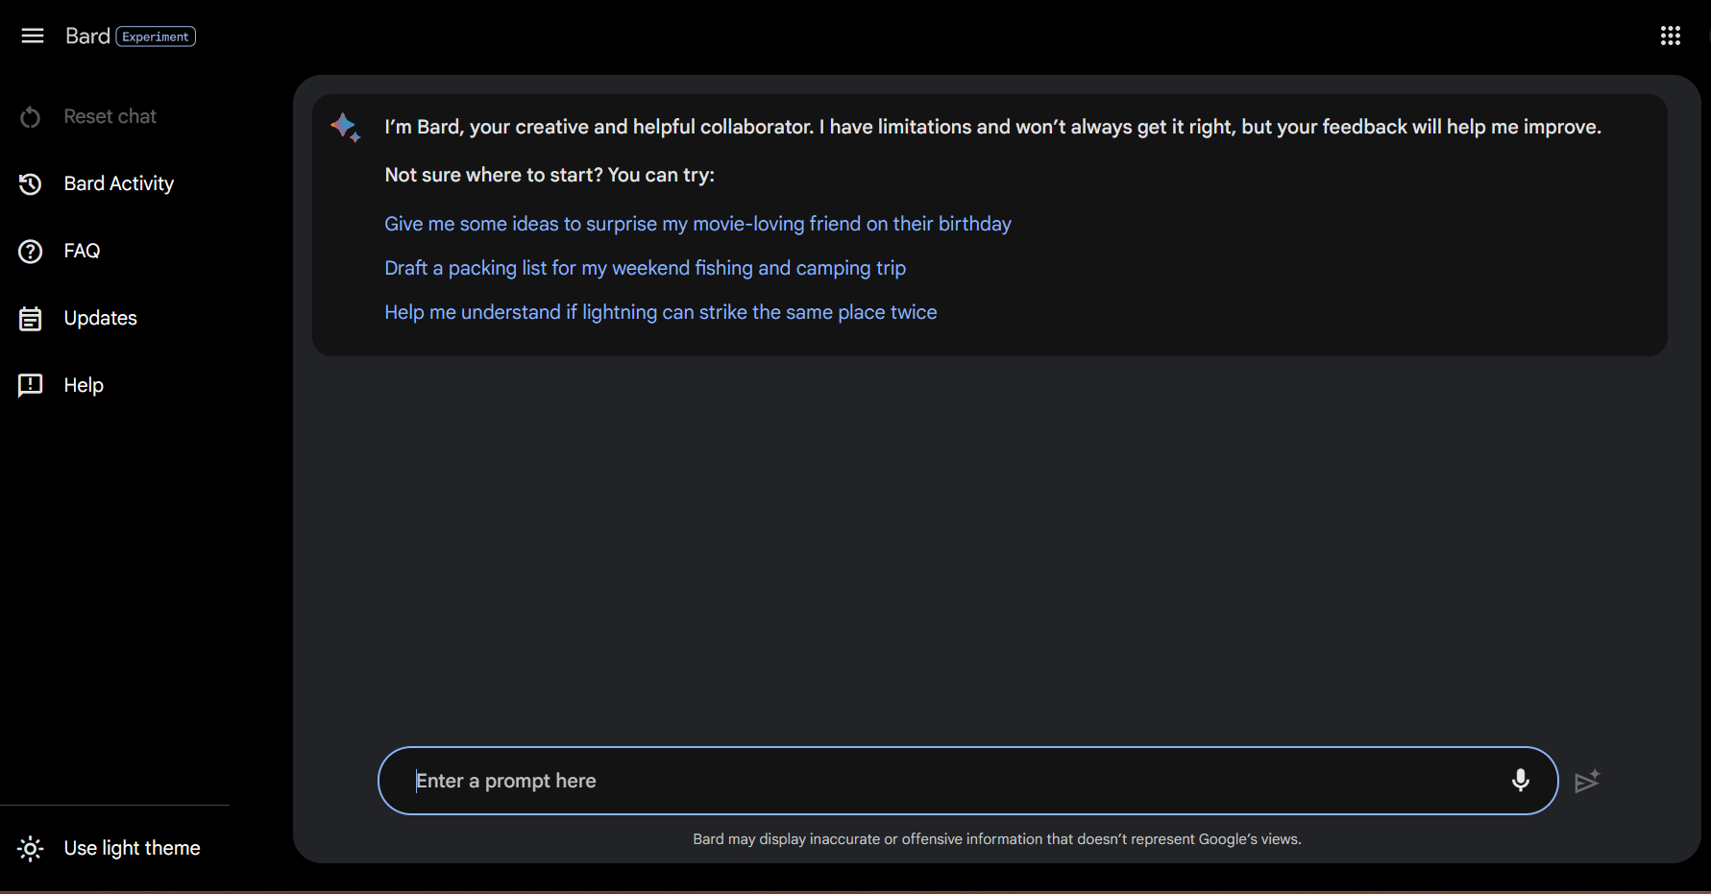The height and width of the screenshot is (894, 1711).
Task: Click the Experiment badge next to Bard
Action: point(155,36)
